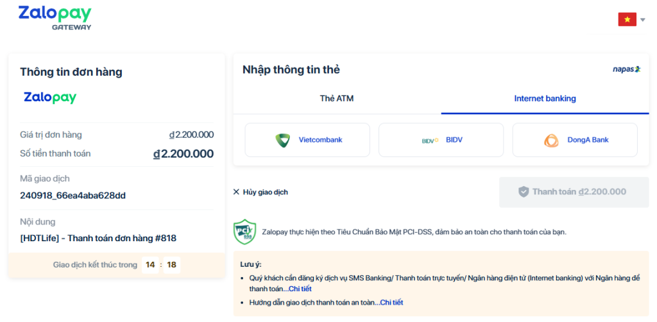Choose the BIDV bank option
The height and width of the screenshot is (322, 657).
[x=441, y=140]
